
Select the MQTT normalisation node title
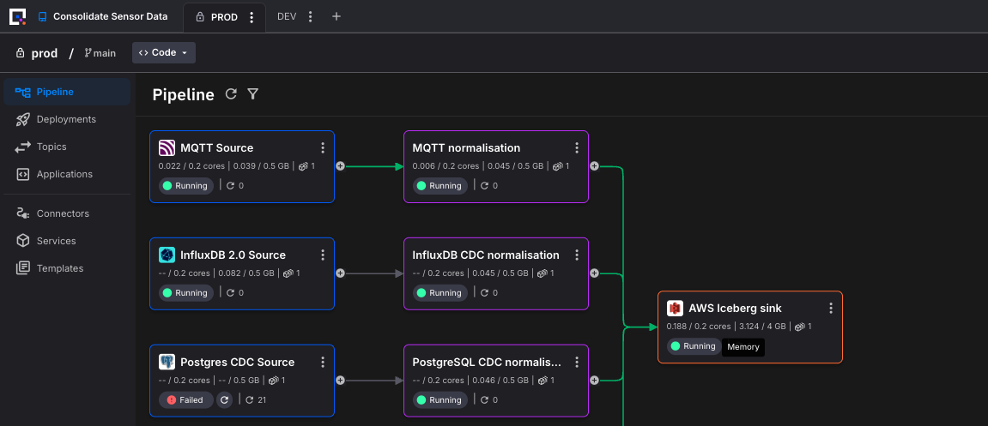(x=466, y=148)
